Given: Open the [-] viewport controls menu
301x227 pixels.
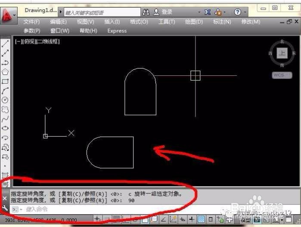Looking at the screenshot, I should pos(18,41).
